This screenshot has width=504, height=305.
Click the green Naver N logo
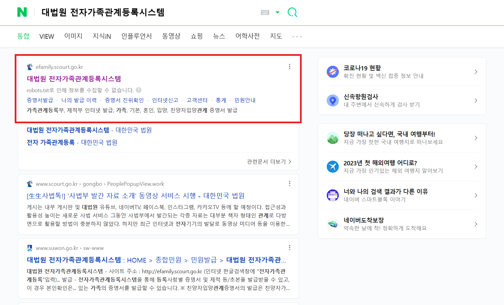(x=22, y=12)
